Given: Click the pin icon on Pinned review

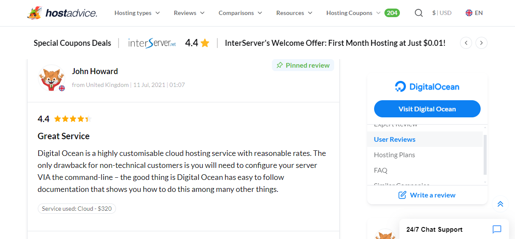Looking at the screenshot, I should click(280, 65).
